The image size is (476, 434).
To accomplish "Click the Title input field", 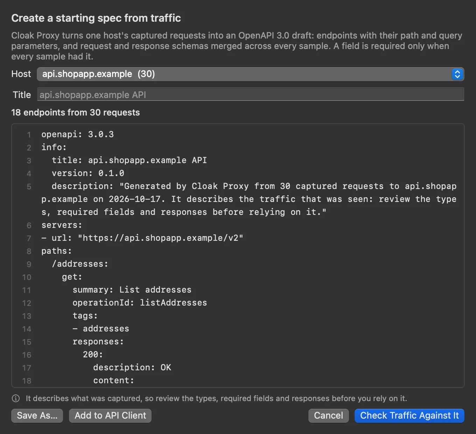I will click(250, 94).
